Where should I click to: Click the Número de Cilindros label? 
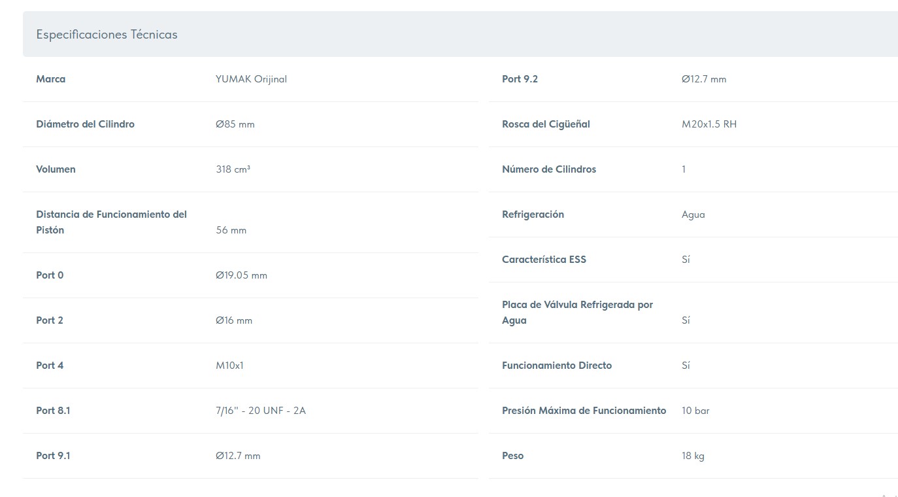pos(549,169)
